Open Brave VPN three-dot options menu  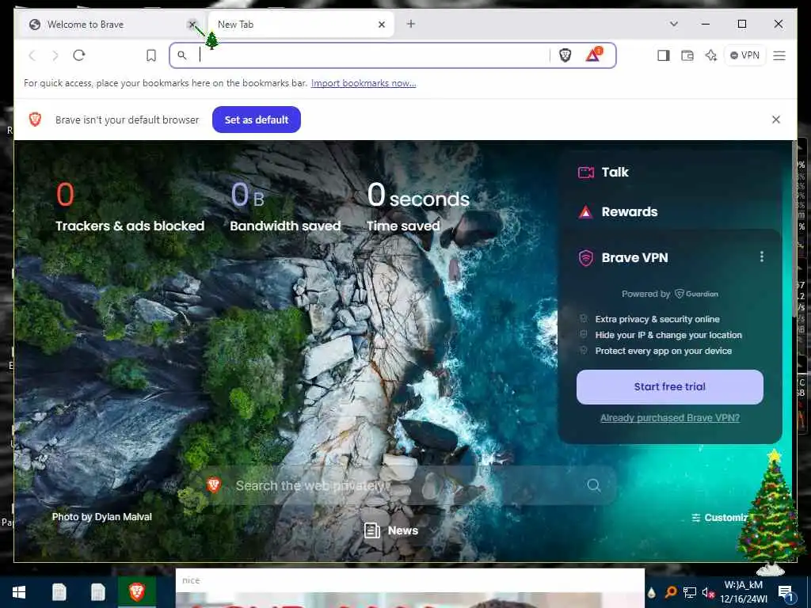761,256
